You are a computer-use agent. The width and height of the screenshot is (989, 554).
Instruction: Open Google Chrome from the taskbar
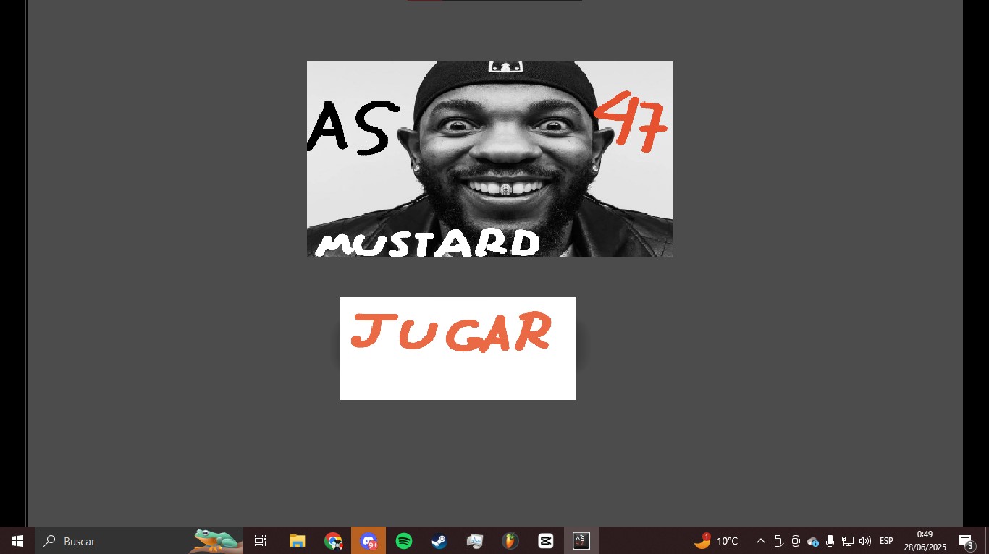click(333, 541)
